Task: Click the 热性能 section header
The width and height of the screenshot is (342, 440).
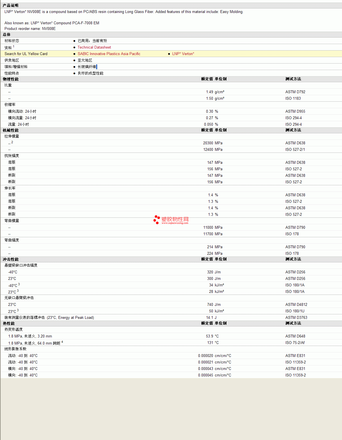Action: tap(9, 323)
